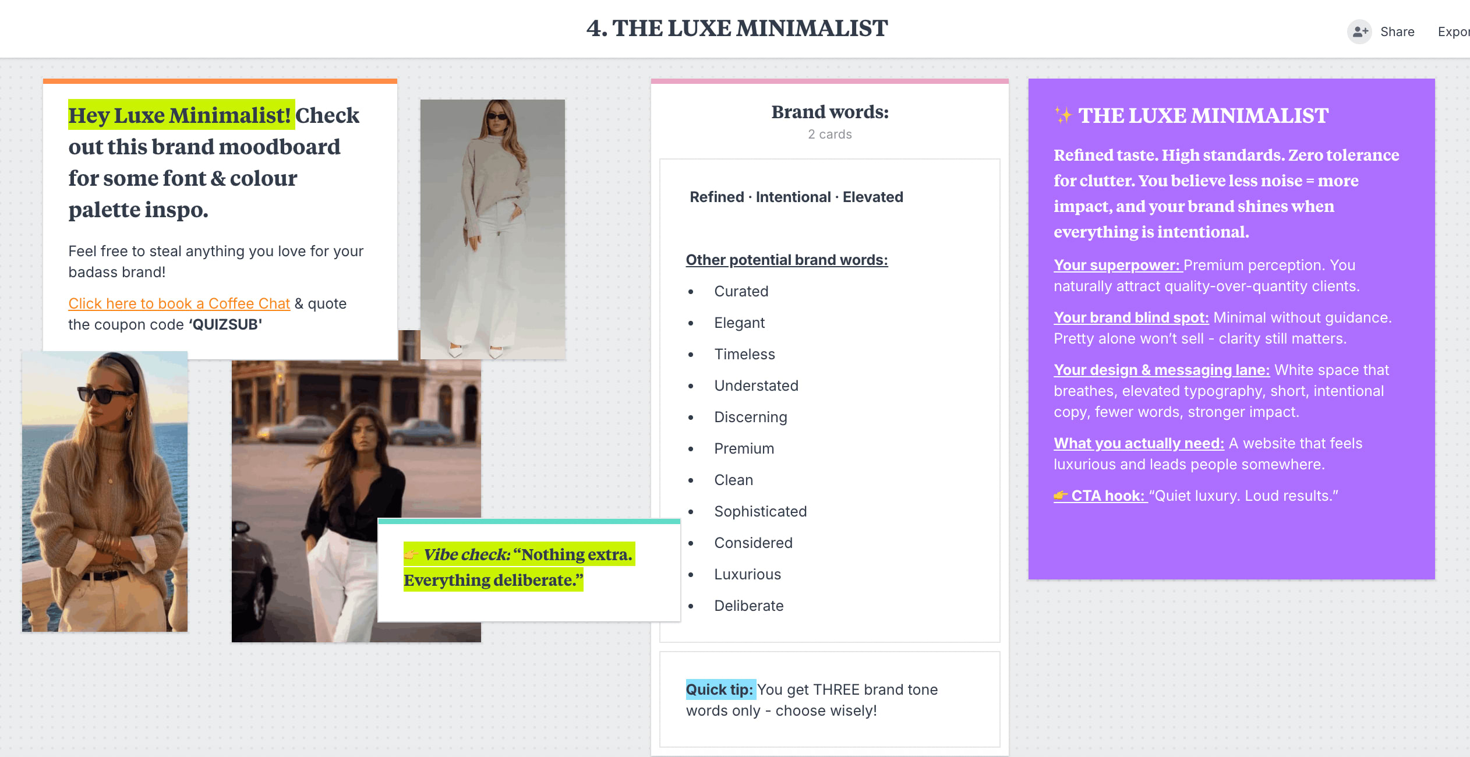The image size is (1470, 757).
Task: Click the 'Brand words:' column heading
Action: point(829,112)
